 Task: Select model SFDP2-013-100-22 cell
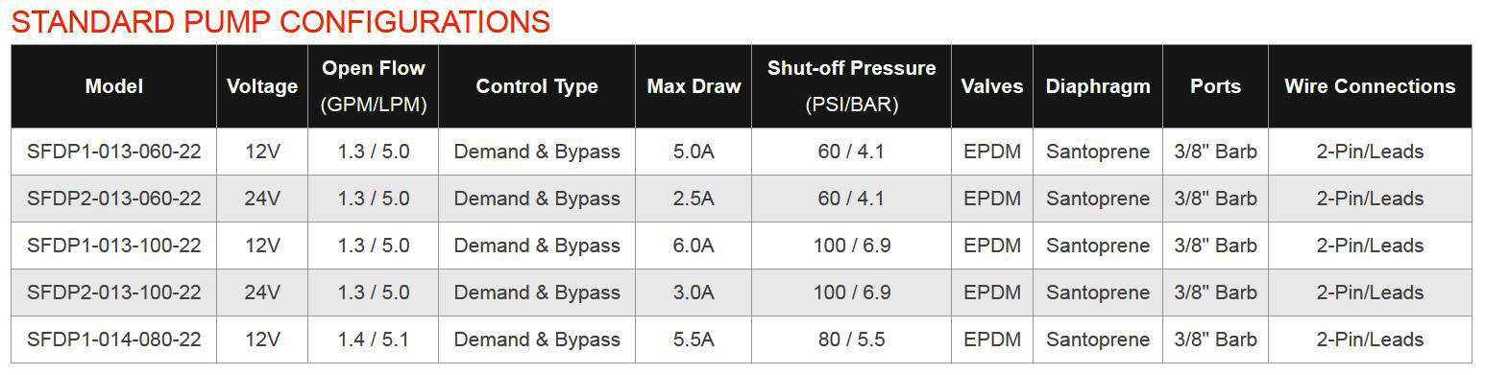pyautogui.click(x=113, y=293)
